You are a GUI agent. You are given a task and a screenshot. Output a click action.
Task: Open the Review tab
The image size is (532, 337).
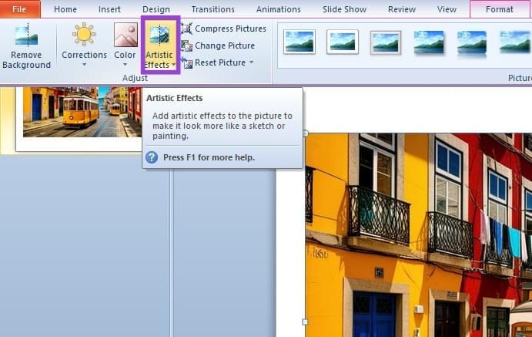point(402,9)
